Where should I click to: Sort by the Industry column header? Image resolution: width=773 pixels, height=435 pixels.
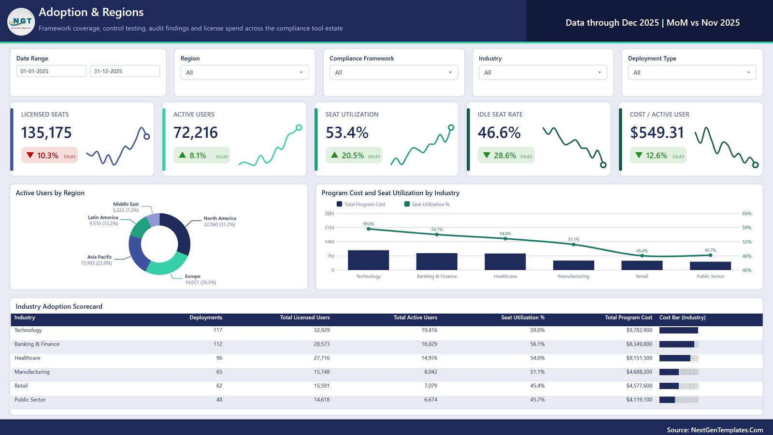[25, 318]
